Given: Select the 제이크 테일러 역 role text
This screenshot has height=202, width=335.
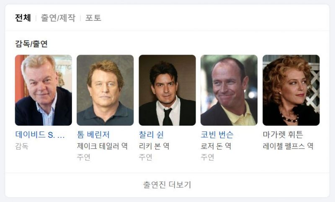Looking at the screenshot, I should (x=102, y=146).
